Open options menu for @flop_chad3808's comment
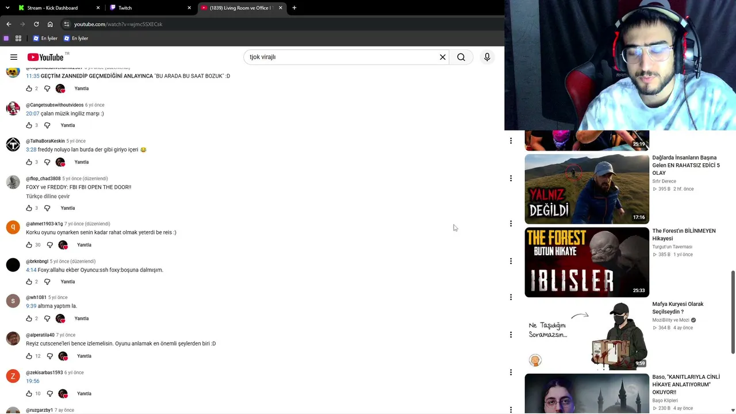Image resolution: width=736 pixels, height=414 pixels. pos(511,178)
